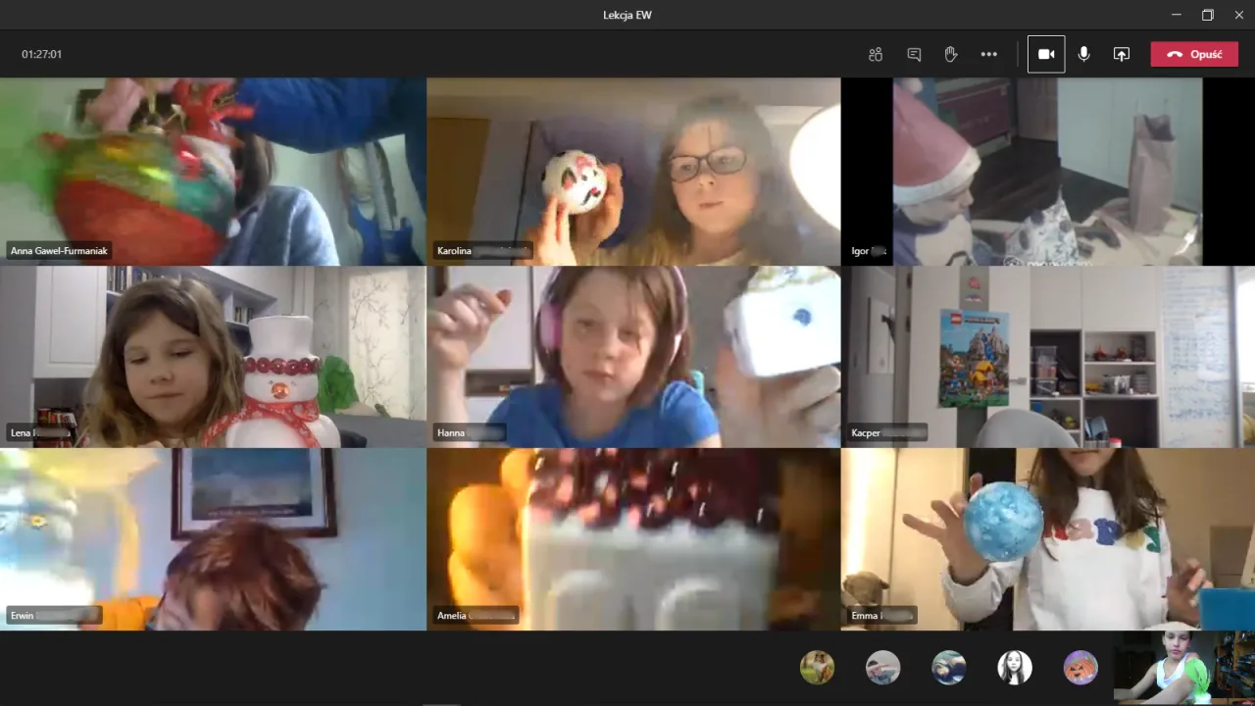Image resolution: width=1255 pixels, height=706 pixels.
Task: Click the share screen icon
Action: (1122, 54)
